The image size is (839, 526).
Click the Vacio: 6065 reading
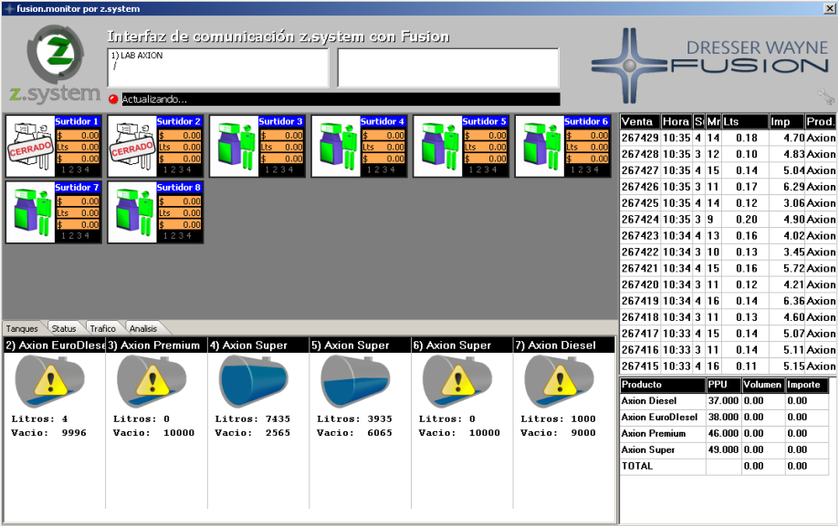point(354,433)
